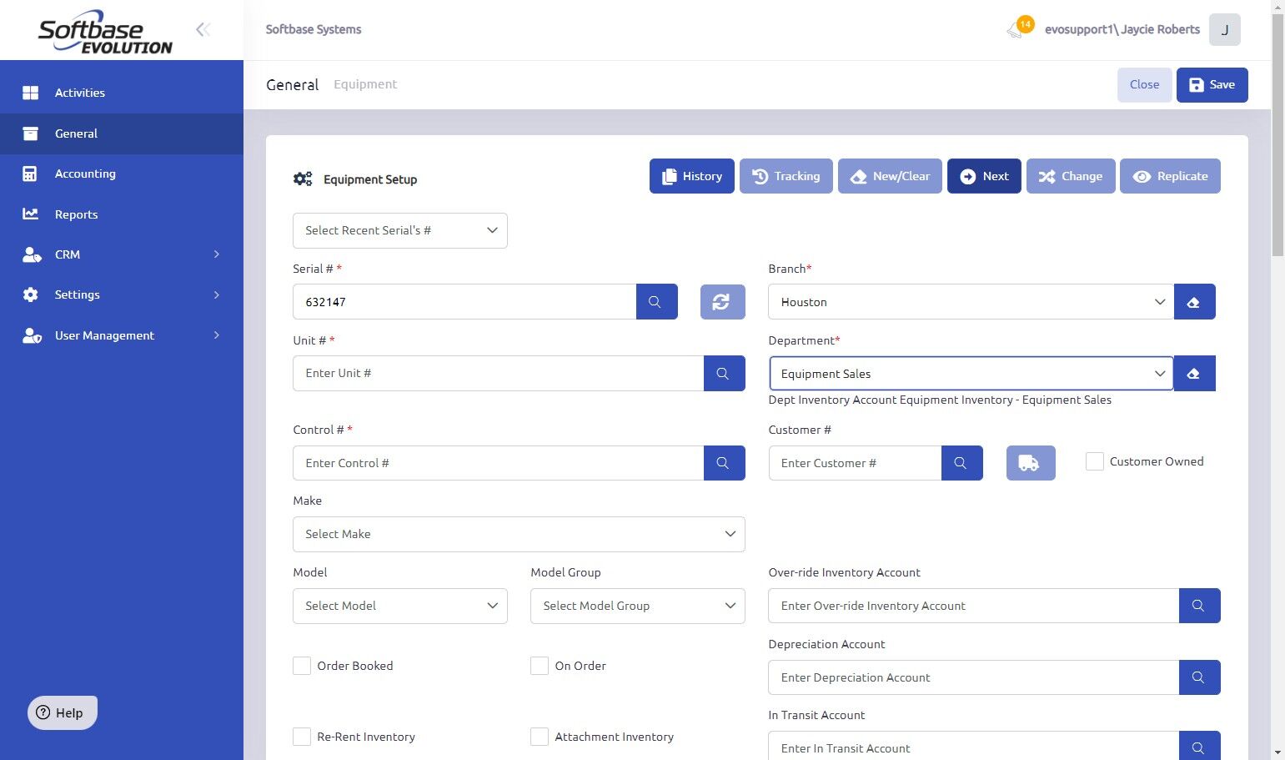This screenshot has width=1285, height=760.
Task: Click the Unit # input field
Action: [499, 374]
